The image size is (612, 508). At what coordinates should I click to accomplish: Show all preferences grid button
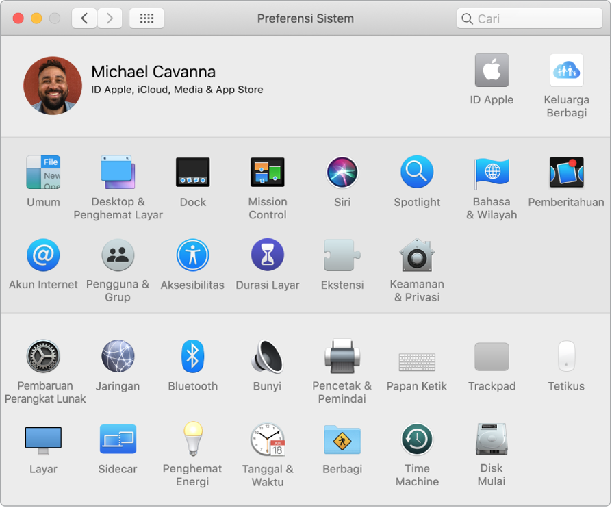tap(146, 18)
